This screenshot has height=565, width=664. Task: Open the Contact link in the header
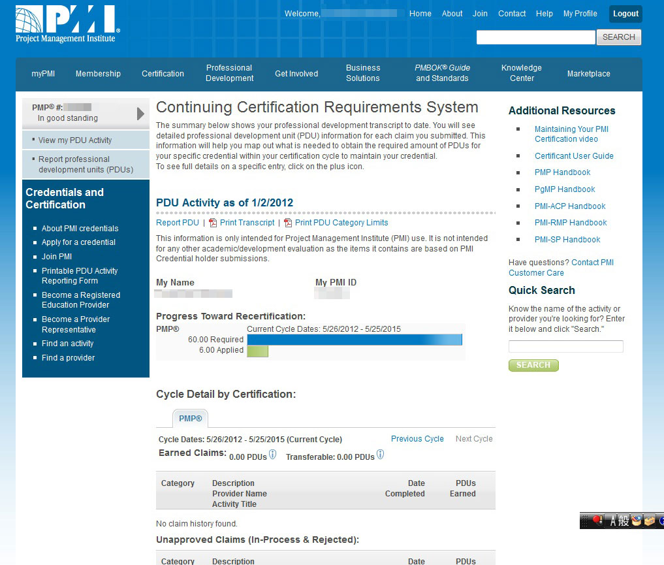pyautogui.click(x=512, y=14)
